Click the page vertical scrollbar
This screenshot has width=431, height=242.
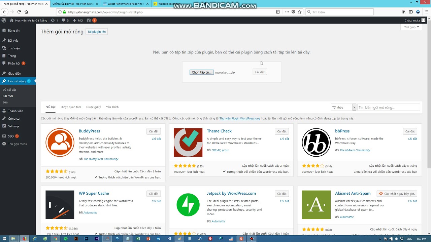click(429, 101)
